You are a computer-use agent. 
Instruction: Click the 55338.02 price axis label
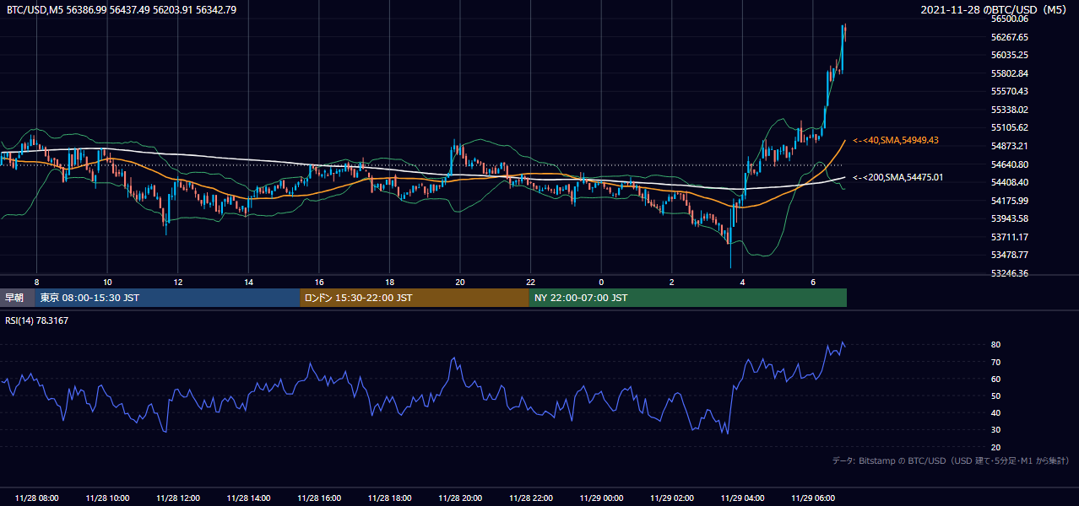(1010, 110)
